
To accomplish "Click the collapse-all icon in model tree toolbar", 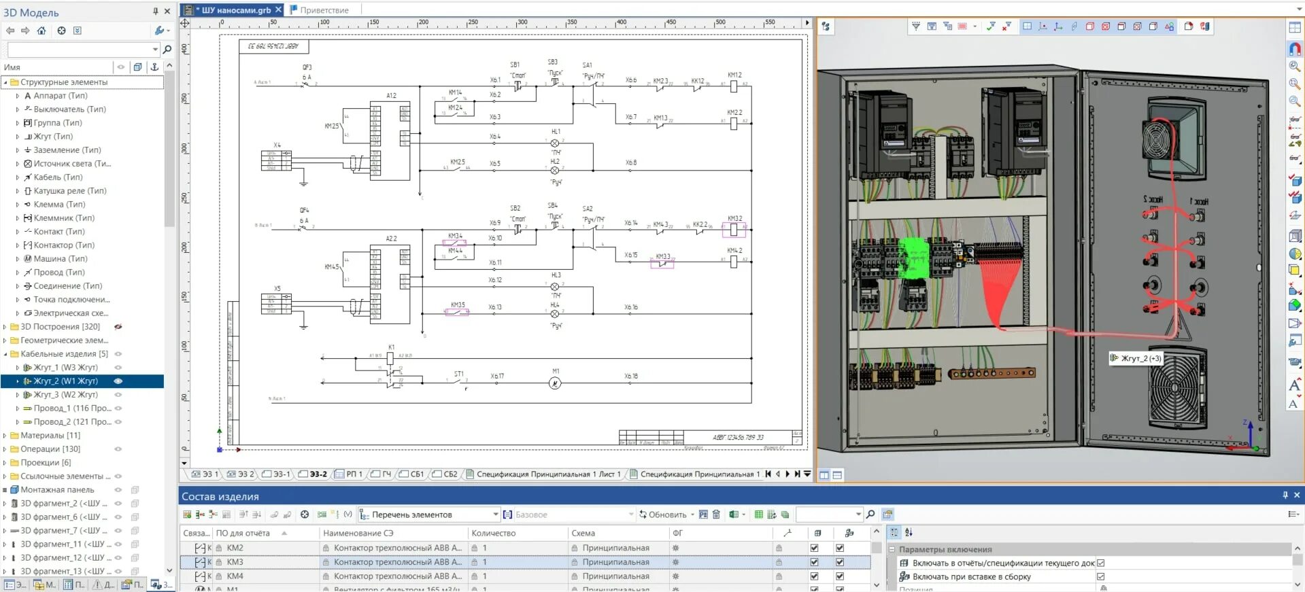I will (x=78, y=31).
